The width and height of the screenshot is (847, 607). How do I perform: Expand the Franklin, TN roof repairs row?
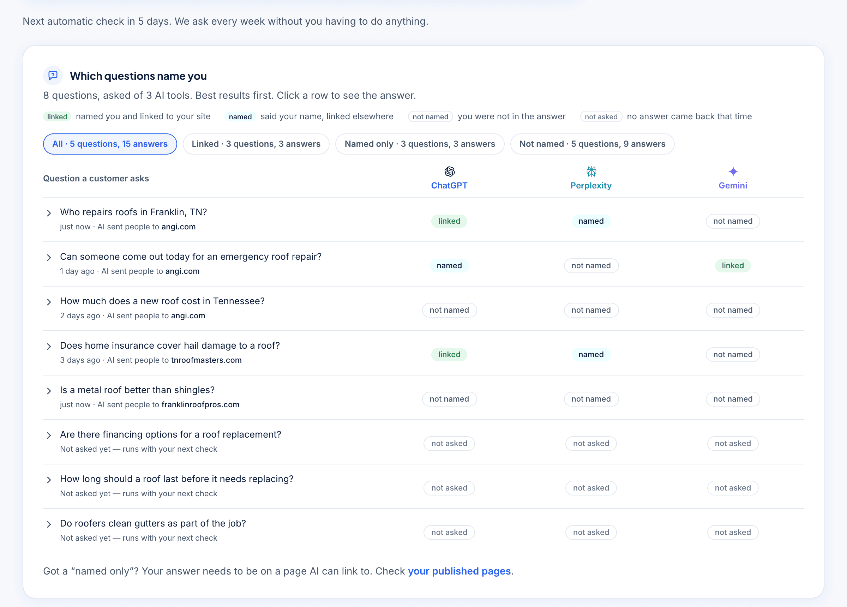coord(49,213)
